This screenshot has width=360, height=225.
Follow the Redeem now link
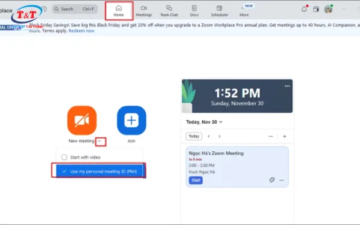tap(81, 31)
